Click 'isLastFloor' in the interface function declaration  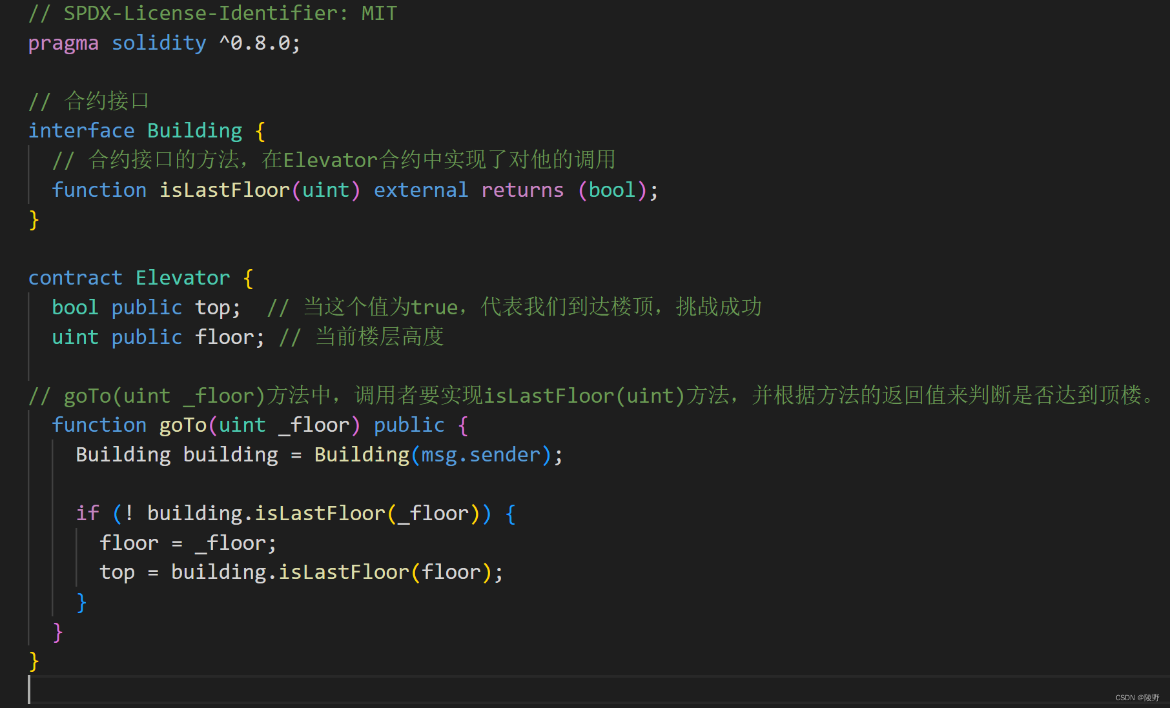tap(225, 190)
